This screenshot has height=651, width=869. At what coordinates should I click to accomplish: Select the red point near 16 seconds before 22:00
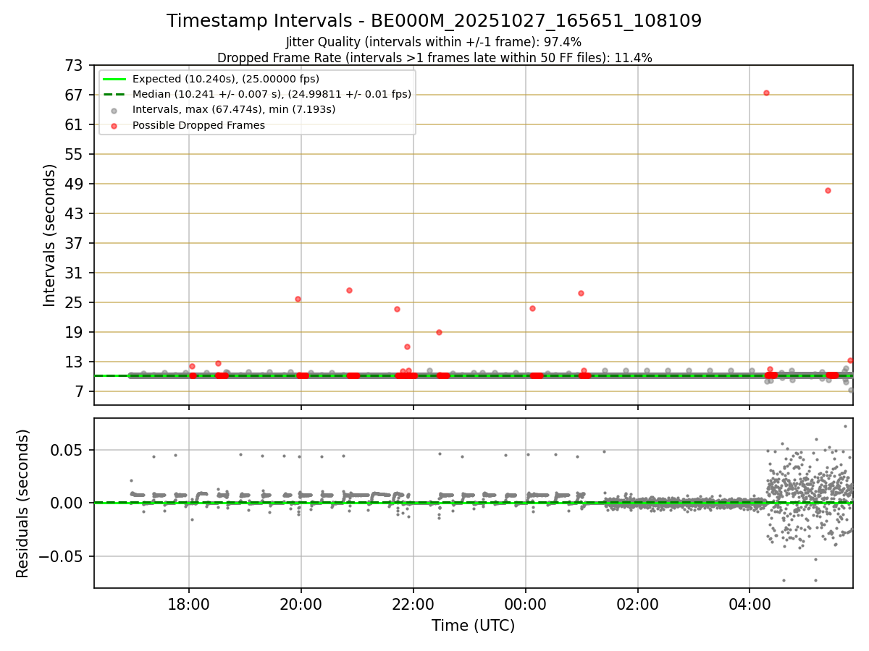(407, 346)
